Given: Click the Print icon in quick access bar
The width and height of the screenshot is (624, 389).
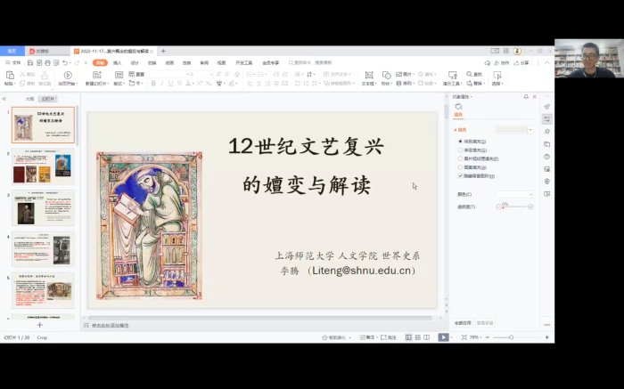Looking at the screenshot, I should point(48,63).
